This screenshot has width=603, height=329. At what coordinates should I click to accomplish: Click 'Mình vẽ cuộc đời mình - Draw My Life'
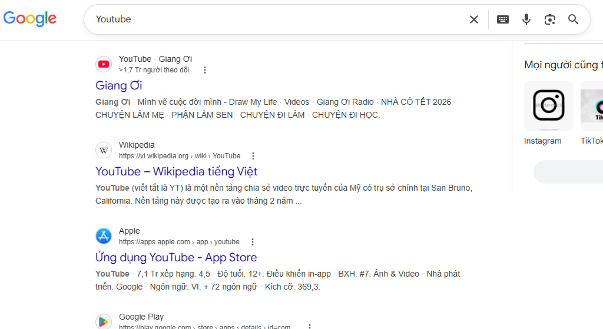coord(207,102)
